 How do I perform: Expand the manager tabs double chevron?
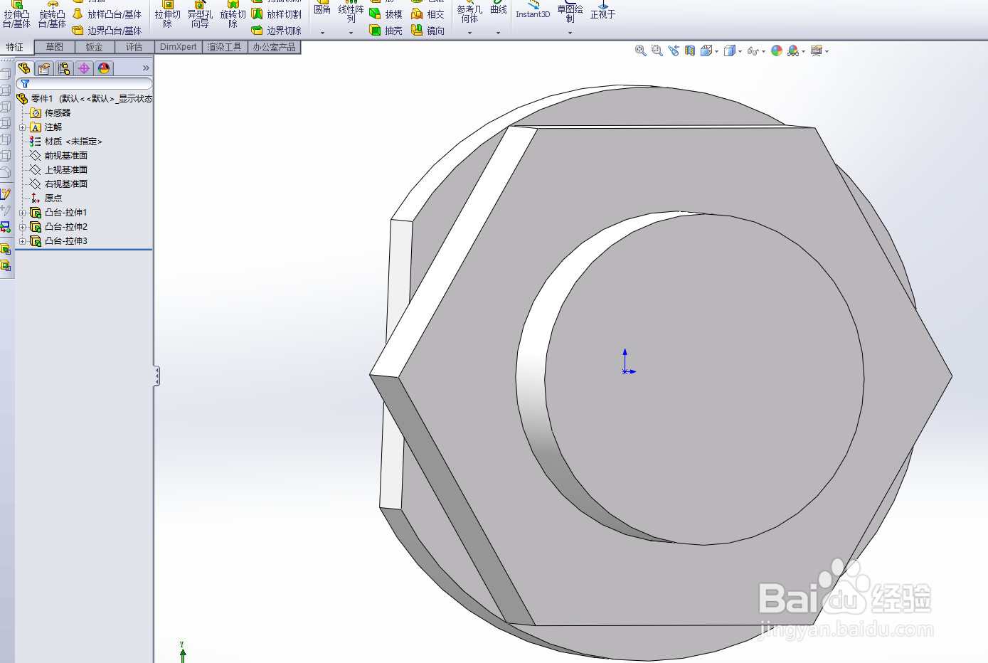coord(146,68)
